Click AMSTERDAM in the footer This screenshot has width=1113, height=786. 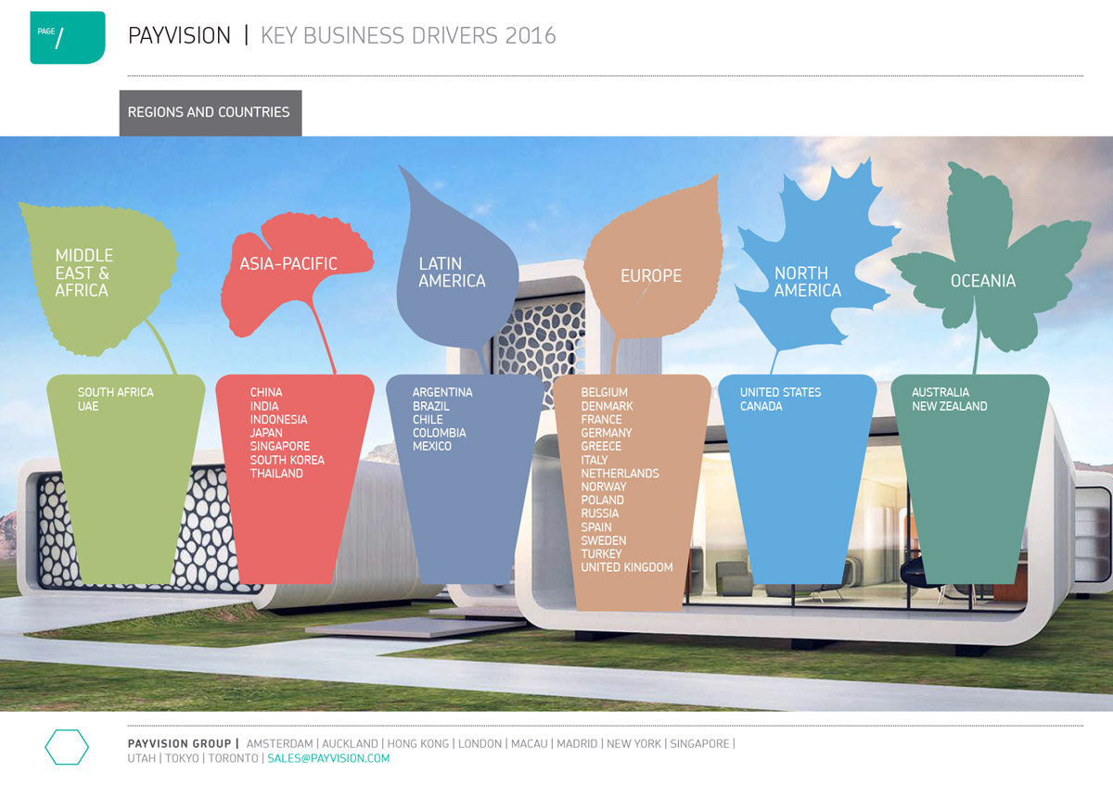(x=279, y=743)
